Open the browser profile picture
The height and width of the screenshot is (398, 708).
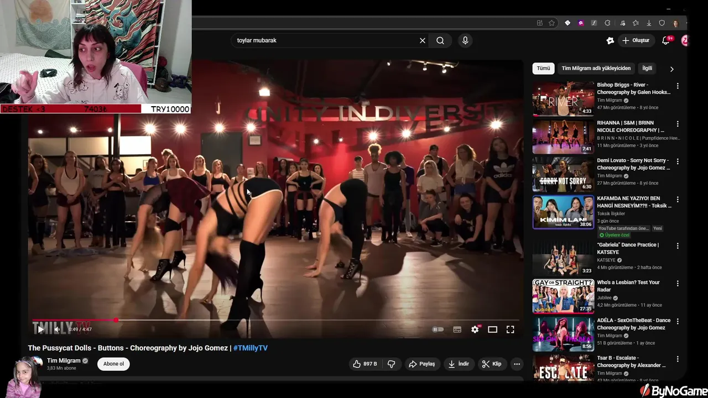676,23
